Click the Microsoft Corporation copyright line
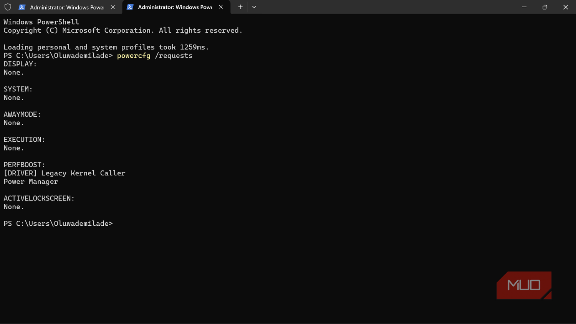The width and height of the screenshot is (576, 324). pos(123,30)
